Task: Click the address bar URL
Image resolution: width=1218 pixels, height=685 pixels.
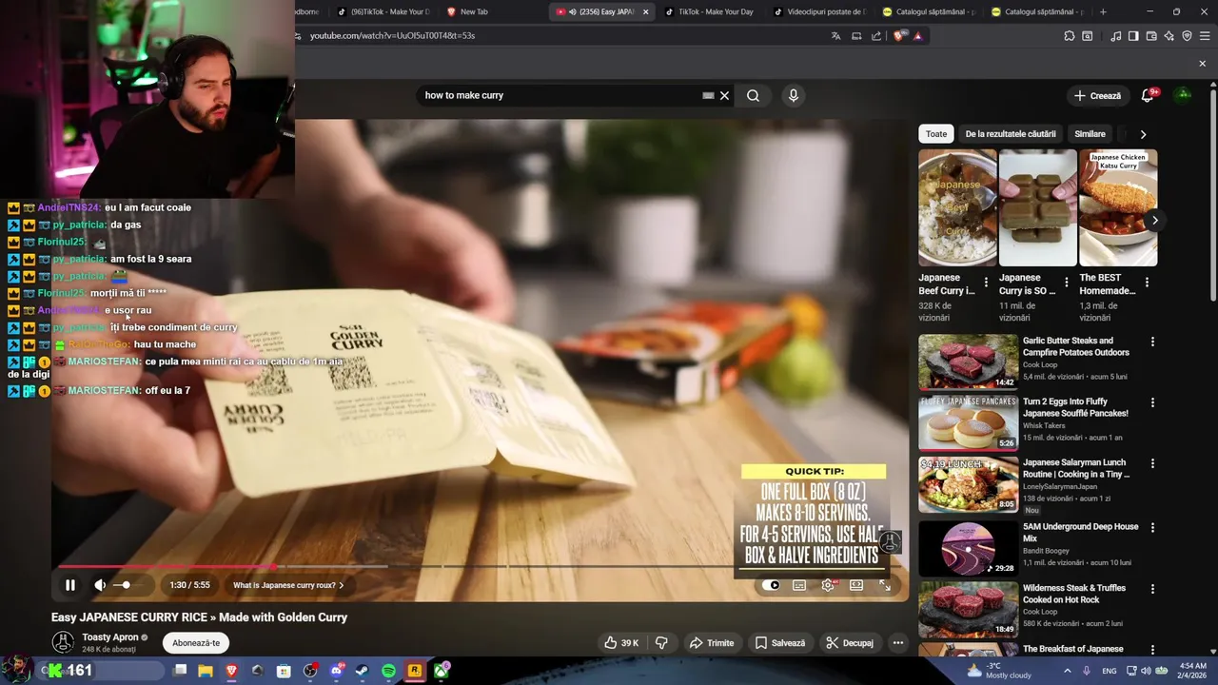Action: click(392, 36)
